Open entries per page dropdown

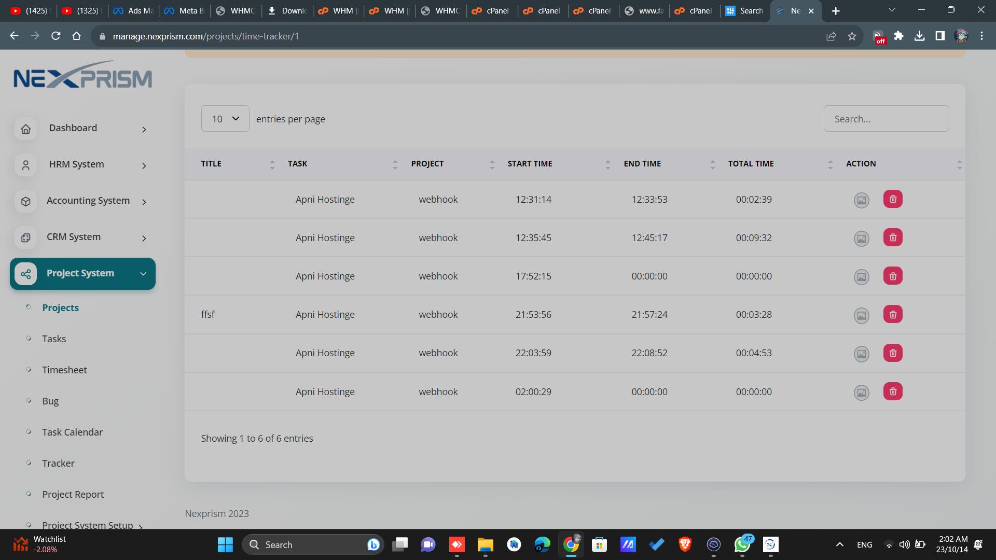click(225, 119)
